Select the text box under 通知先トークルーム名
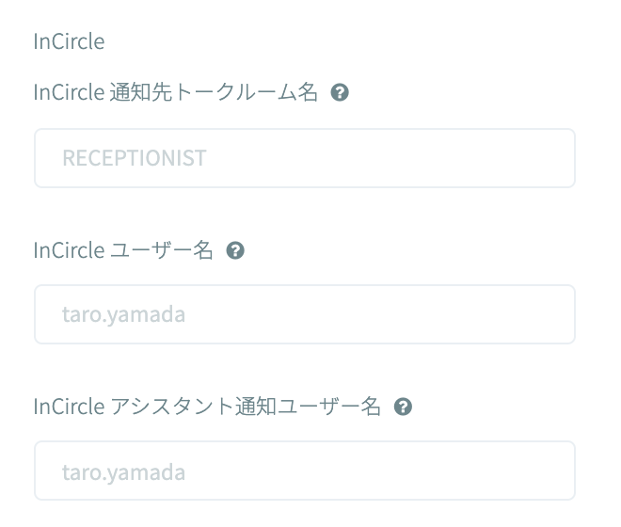Viewport: 621px width, 527px height. pos(304,158)
